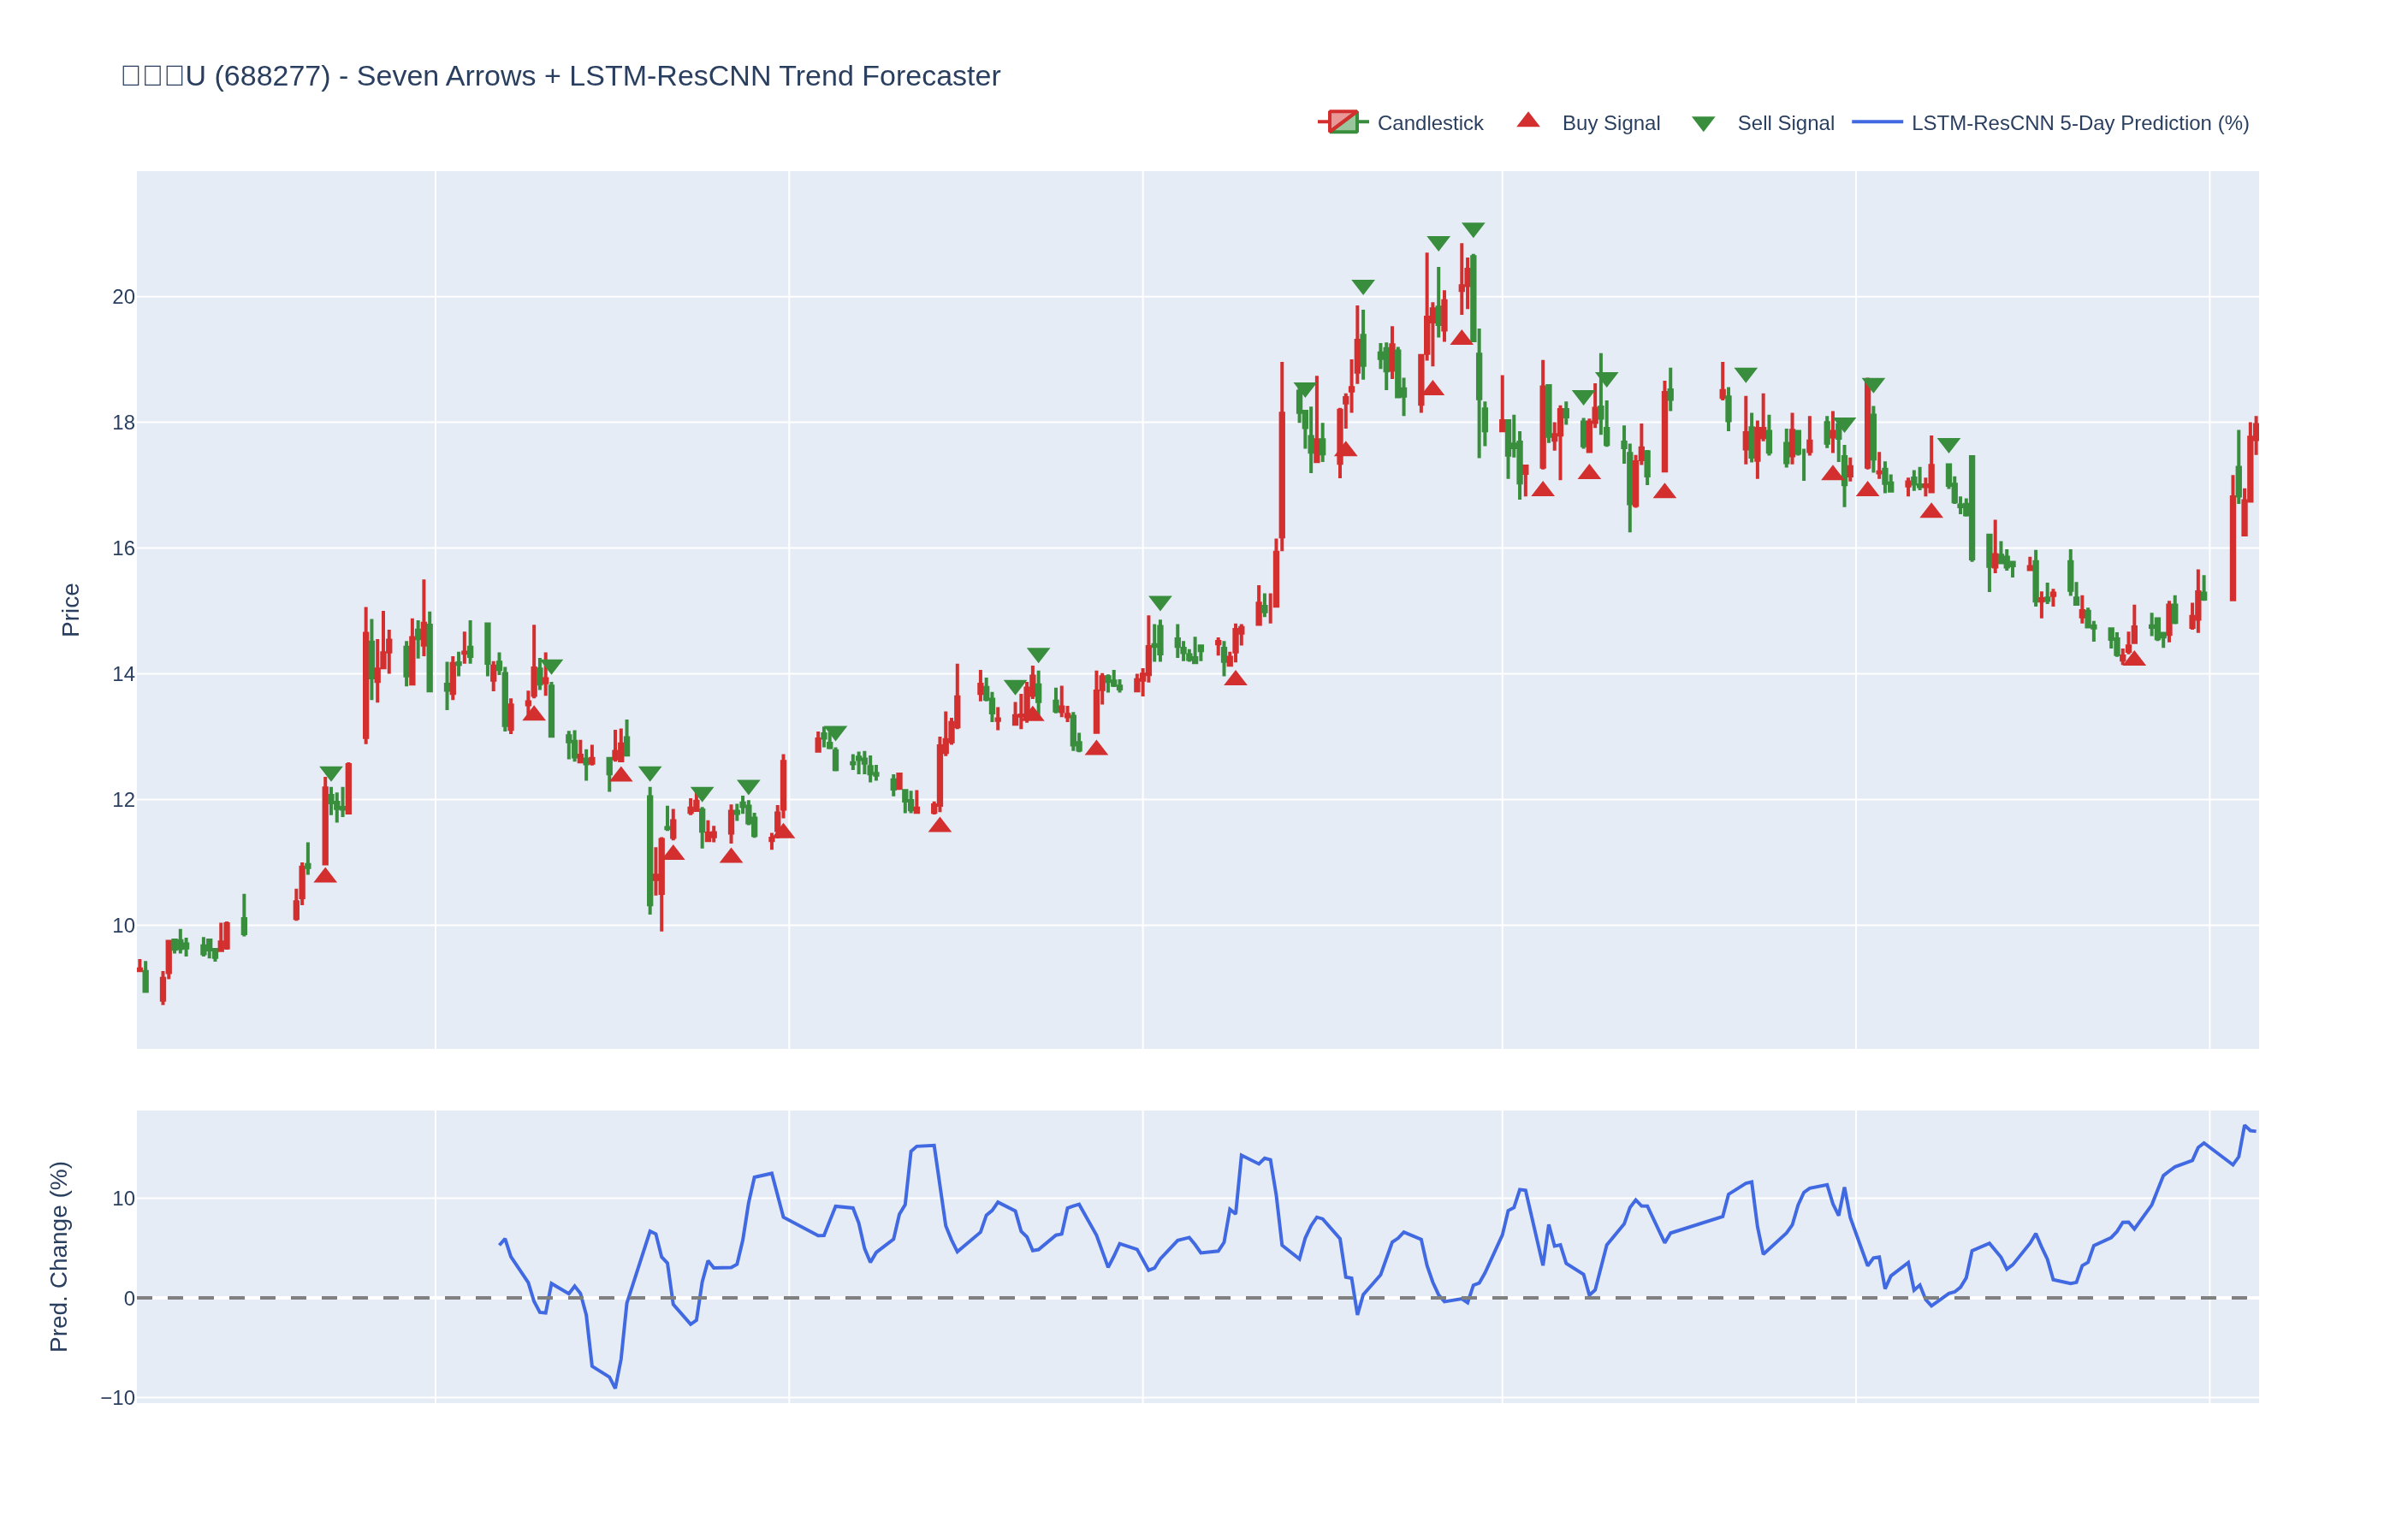
Task: Click the red Buy Signal legend triangle
Action: pyautogui.click(x=1528, y=121)
